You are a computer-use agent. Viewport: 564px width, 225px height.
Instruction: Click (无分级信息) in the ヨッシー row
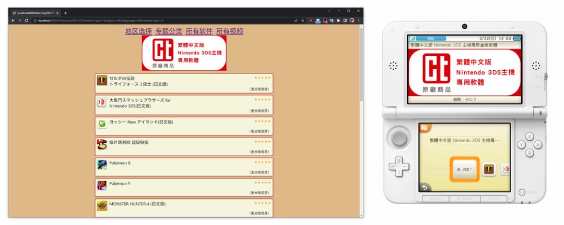click(259, 131)
